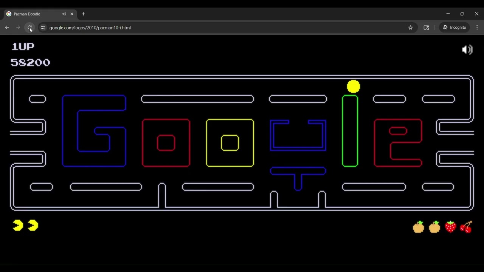Mute the Pacman game sound speaker icon

click(x=467, y=50)
